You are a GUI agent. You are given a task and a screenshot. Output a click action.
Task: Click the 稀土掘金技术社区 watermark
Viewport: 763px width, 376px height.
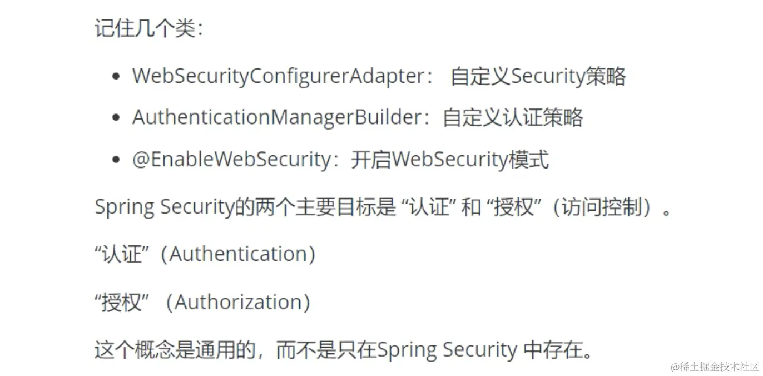pos(715,366)
